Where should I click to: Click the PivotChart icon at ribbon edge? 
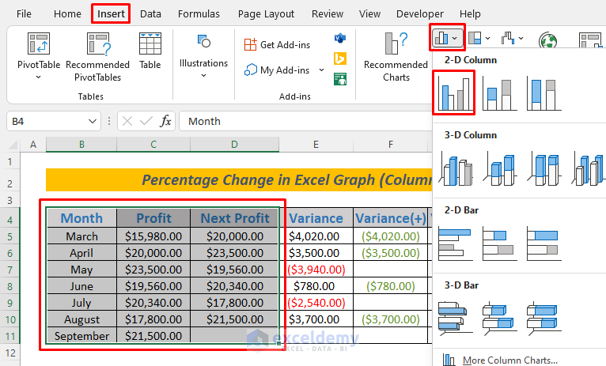coord(590,40)
